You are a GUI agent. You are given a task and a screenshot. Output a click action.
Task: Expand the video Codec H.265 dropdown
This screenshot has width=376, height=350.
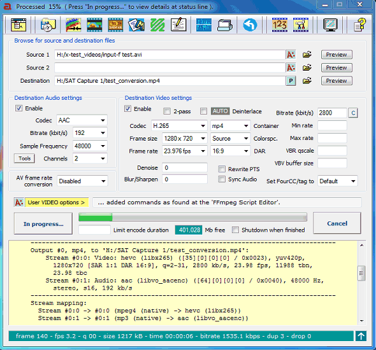179,126
